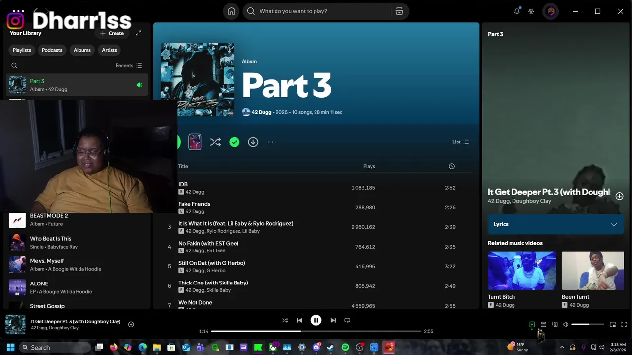632x355 pixels.
Task: Mute the Spotify volume
Action: [566, 324]
